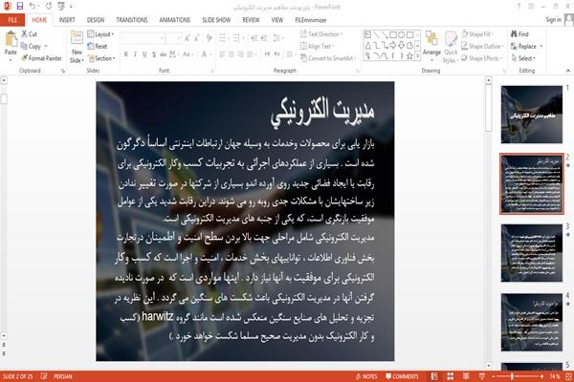Open the Arrange options

pyautogui.click(x=431, y=46)
